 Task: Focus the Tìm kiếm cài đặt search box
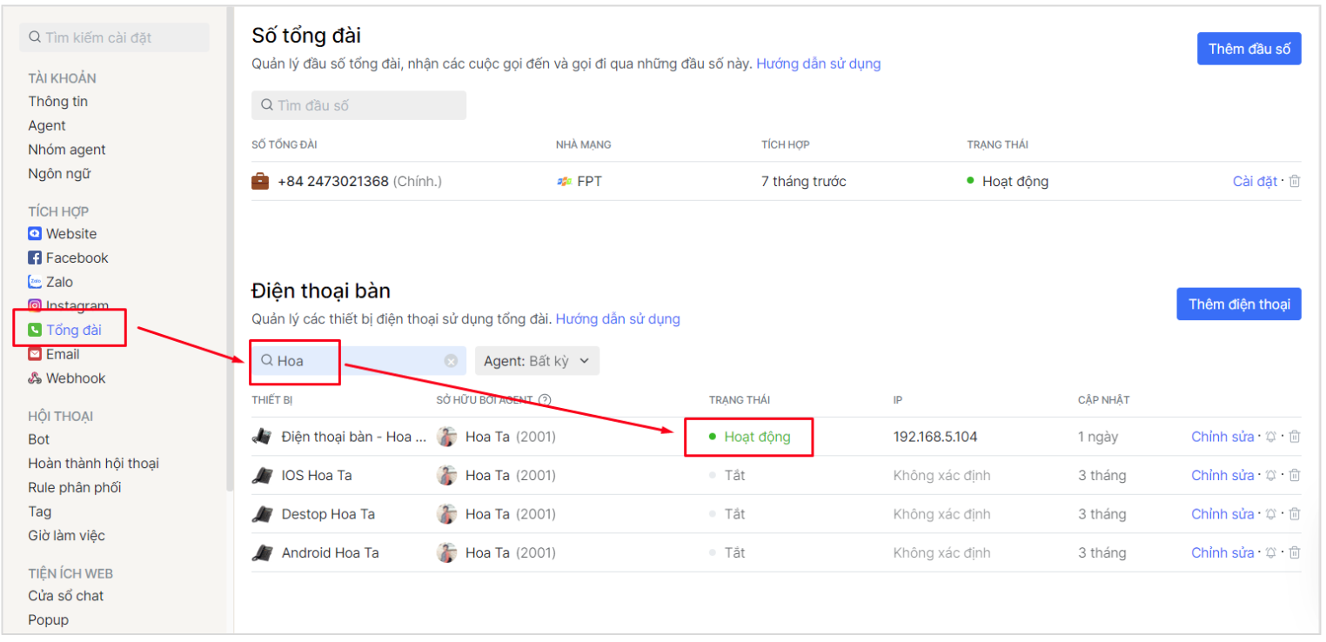(114, 37)
